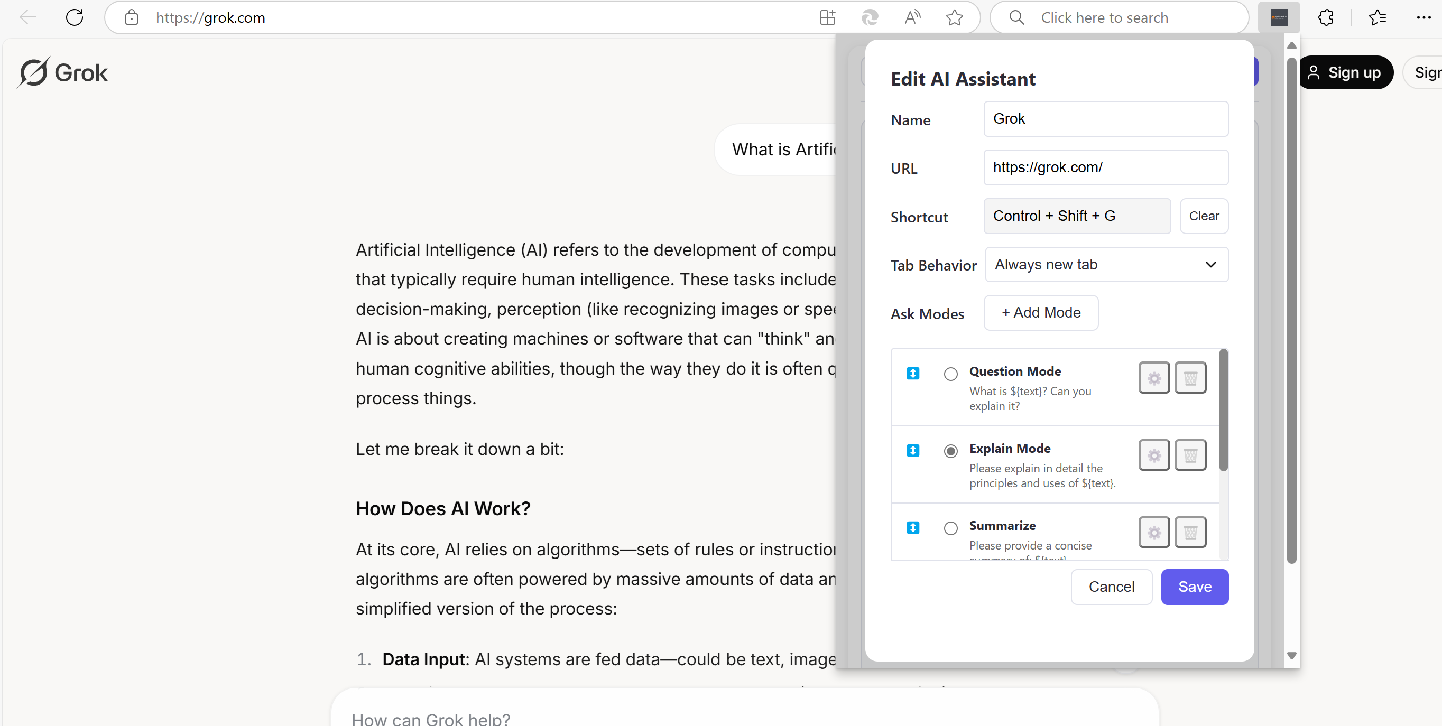
Task: Open the Favorites list icon
Action: pyautogui.click(x=1378, y=17)
